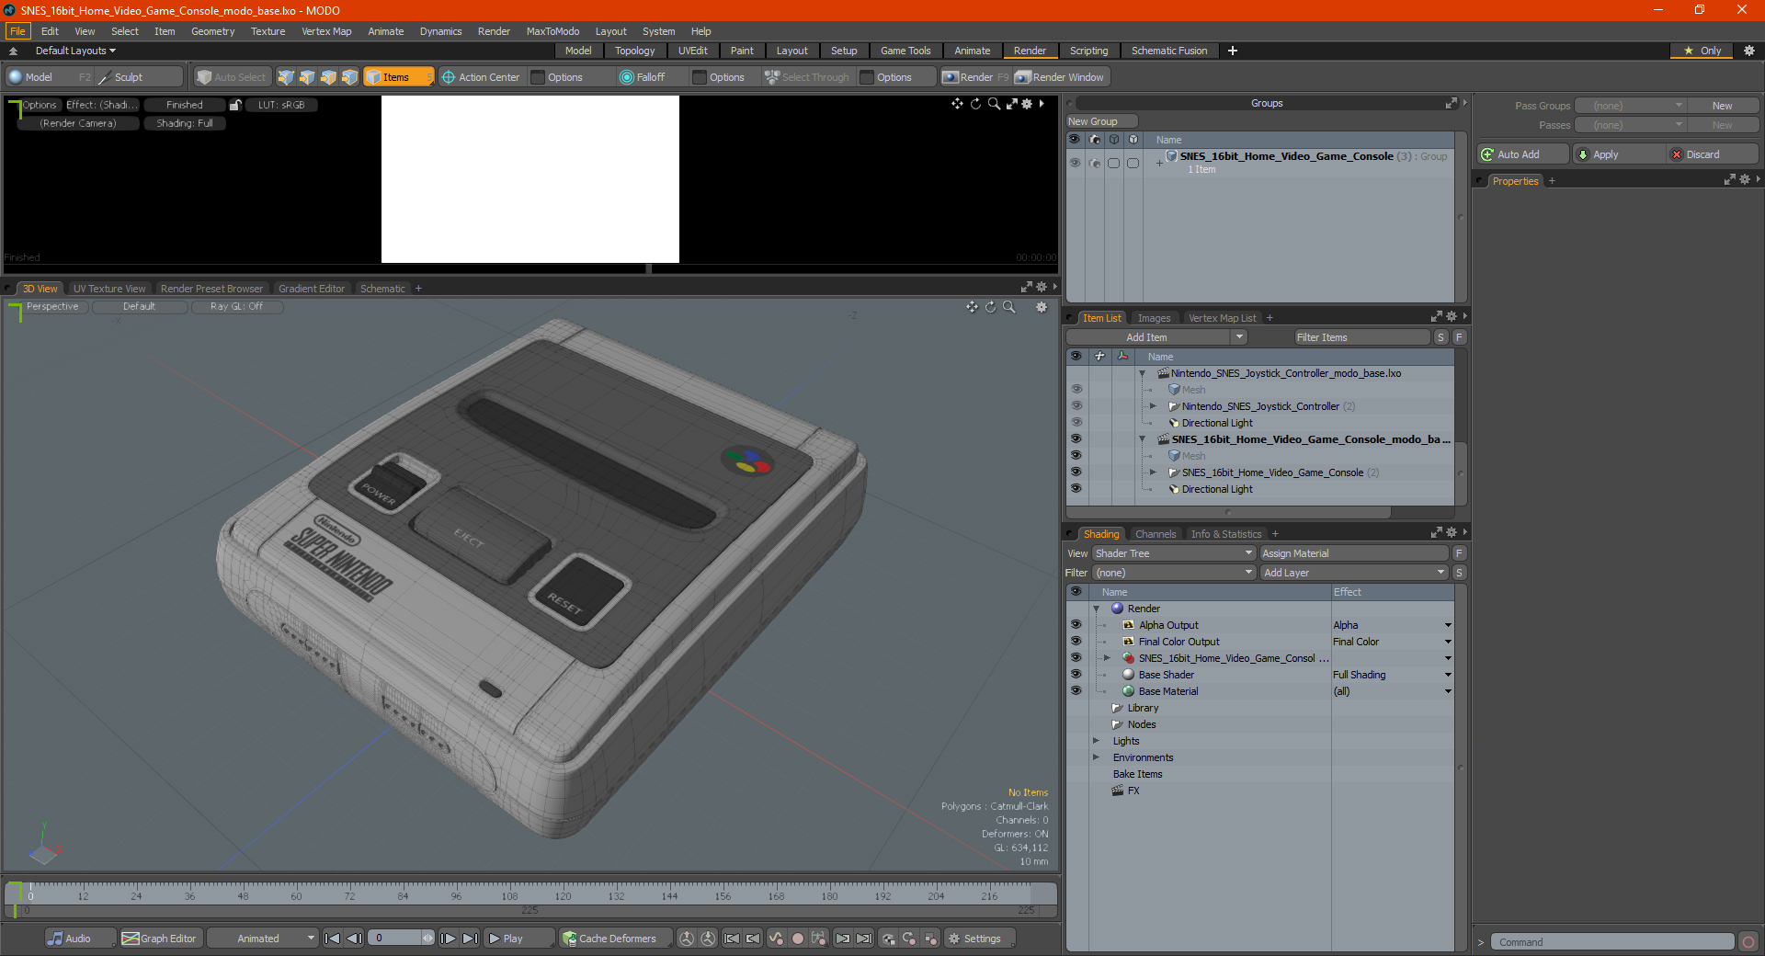Switch to the Topology layout tab
1765x956 pixels.
coord(635,51)
